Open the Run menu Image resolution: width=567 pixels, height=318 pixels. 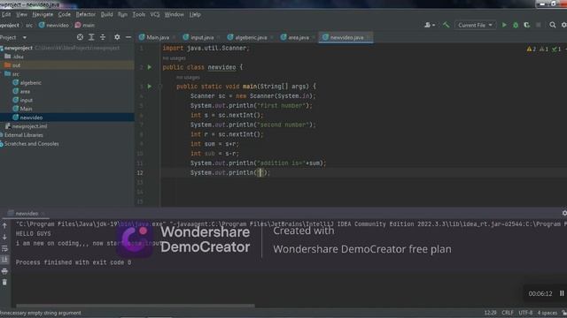tap(122, 14)
